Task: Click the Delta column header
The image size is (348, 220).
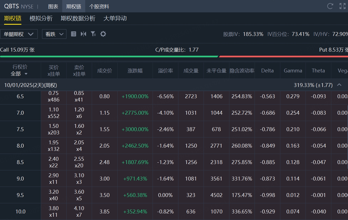Action: 267,70
